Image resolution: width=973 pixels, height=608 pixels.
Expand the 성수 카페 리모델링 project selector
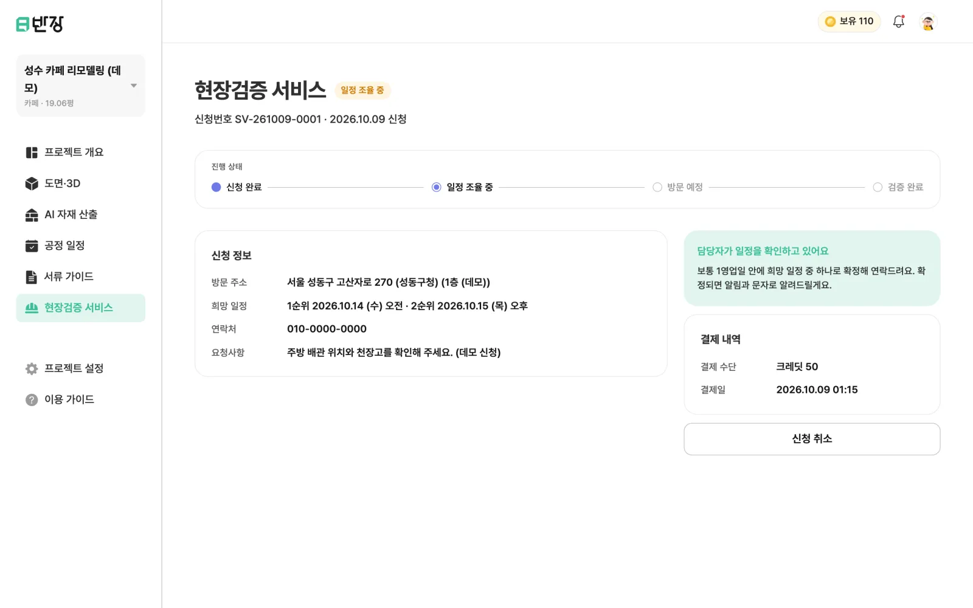tap(81, 85)
